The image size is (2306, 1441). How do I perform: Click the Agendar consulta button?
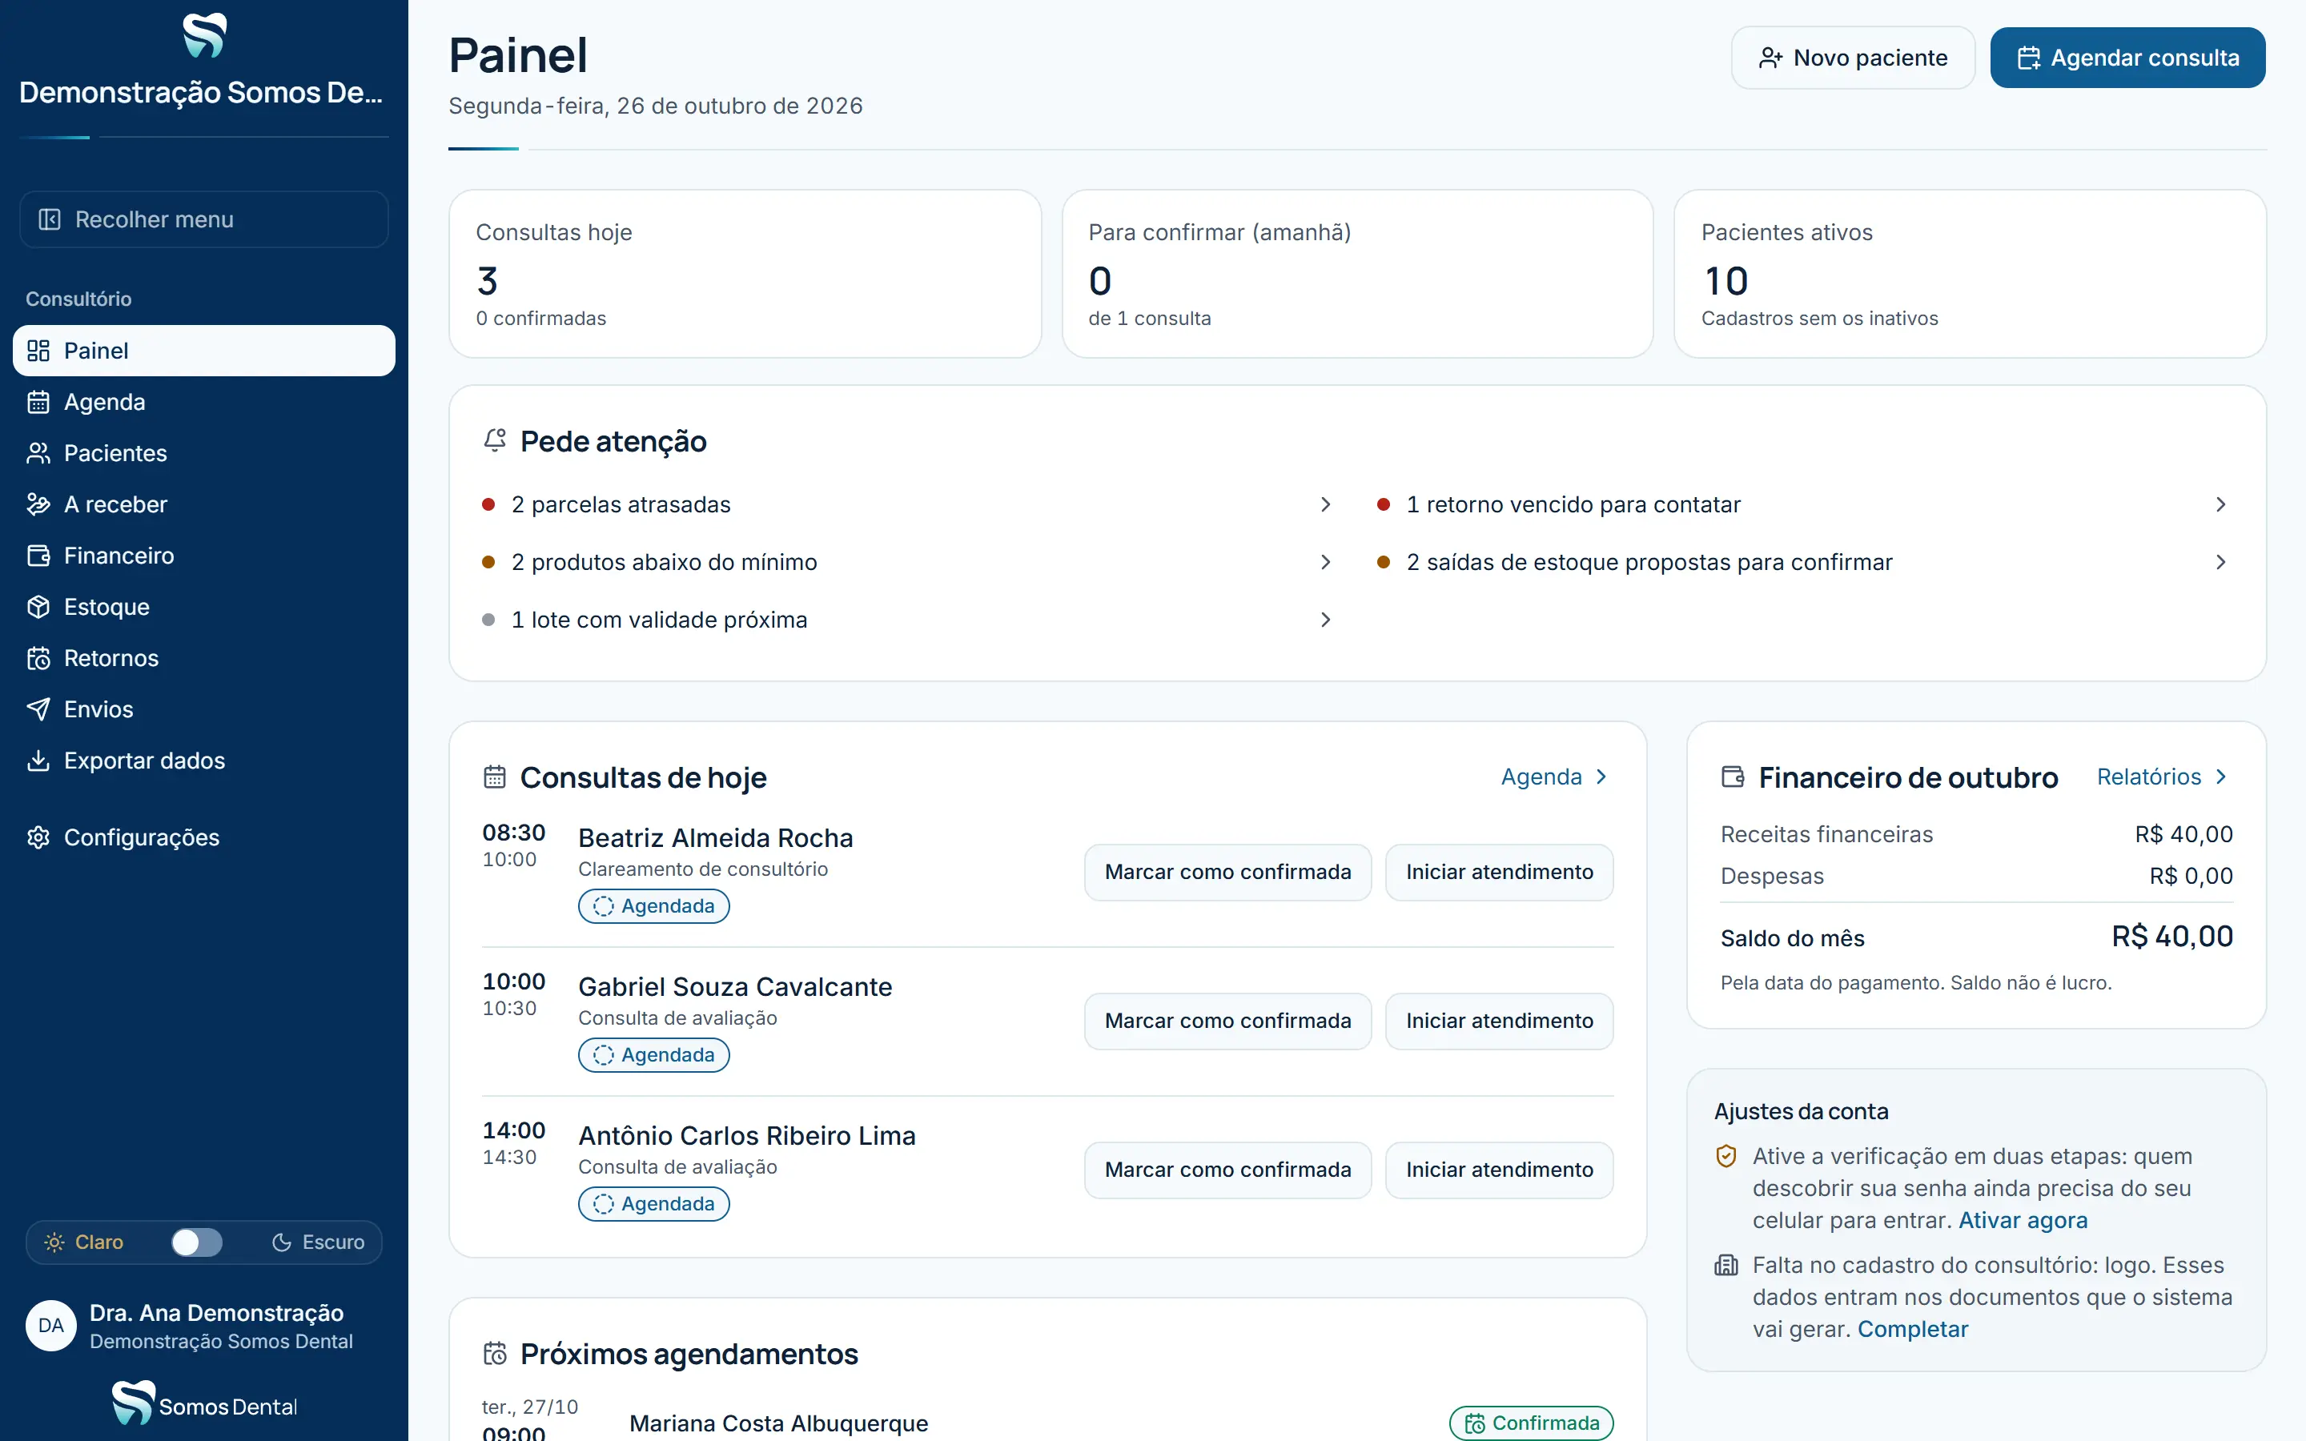(x=2127, y=58)
